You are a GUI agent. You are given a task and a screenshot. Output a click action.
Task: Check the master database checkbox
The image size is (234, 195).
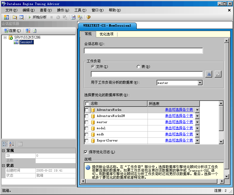point(86,122)
